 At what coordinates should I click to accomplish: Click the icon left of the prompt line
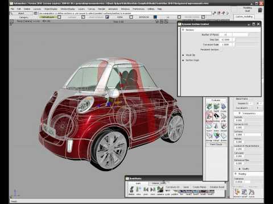point(36,13)
